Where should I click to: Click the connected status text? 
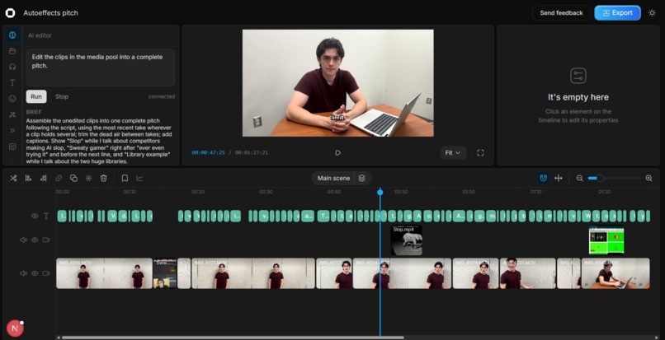click(x=162, y=96)
